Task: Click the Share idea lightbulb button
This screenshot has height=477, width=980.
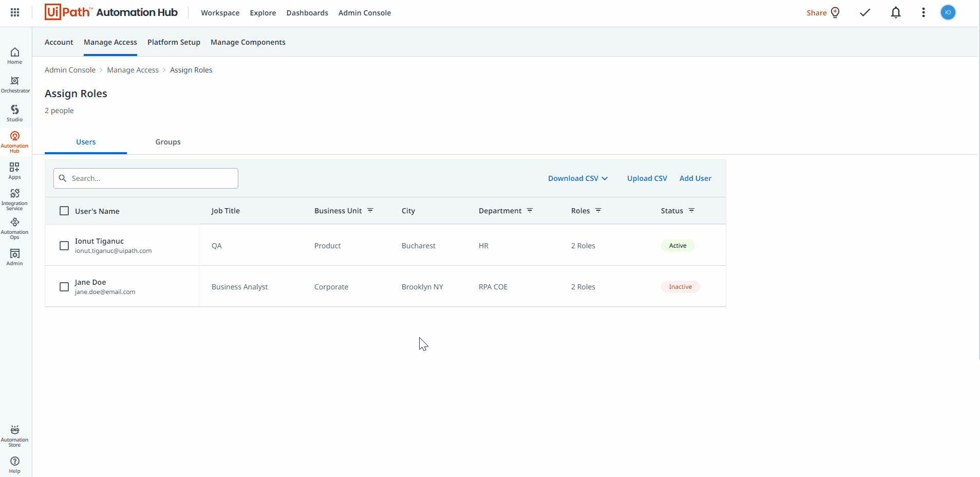Action: (x=823, y=12)
